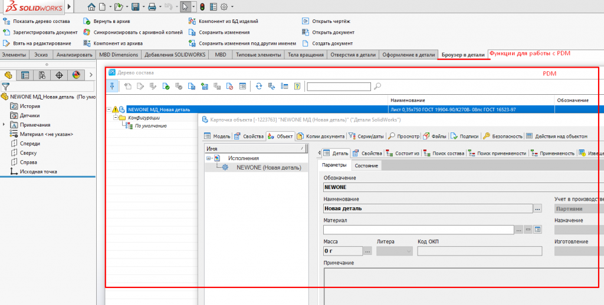604x305 pixels.
Task: Expand the Примечания tree node
Action: coord(4,125)
